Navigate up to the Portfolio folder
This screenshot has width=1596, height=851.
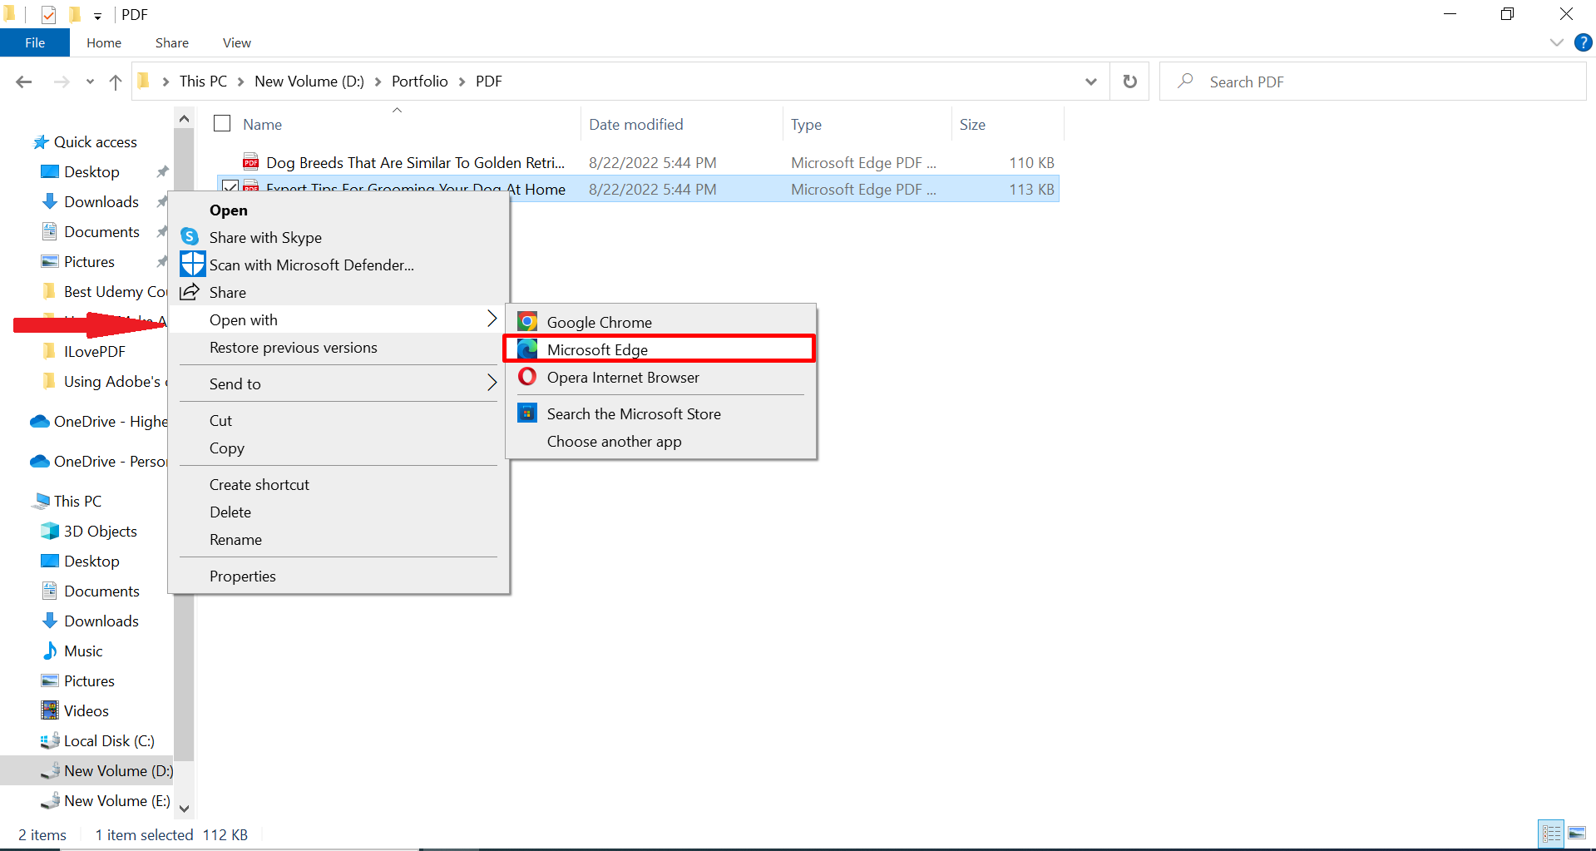pyautogui.click(x=115, y=82)
